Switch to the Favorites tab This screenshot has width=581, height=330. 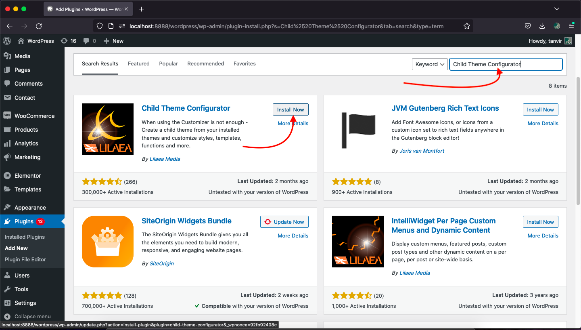(245, 64)
